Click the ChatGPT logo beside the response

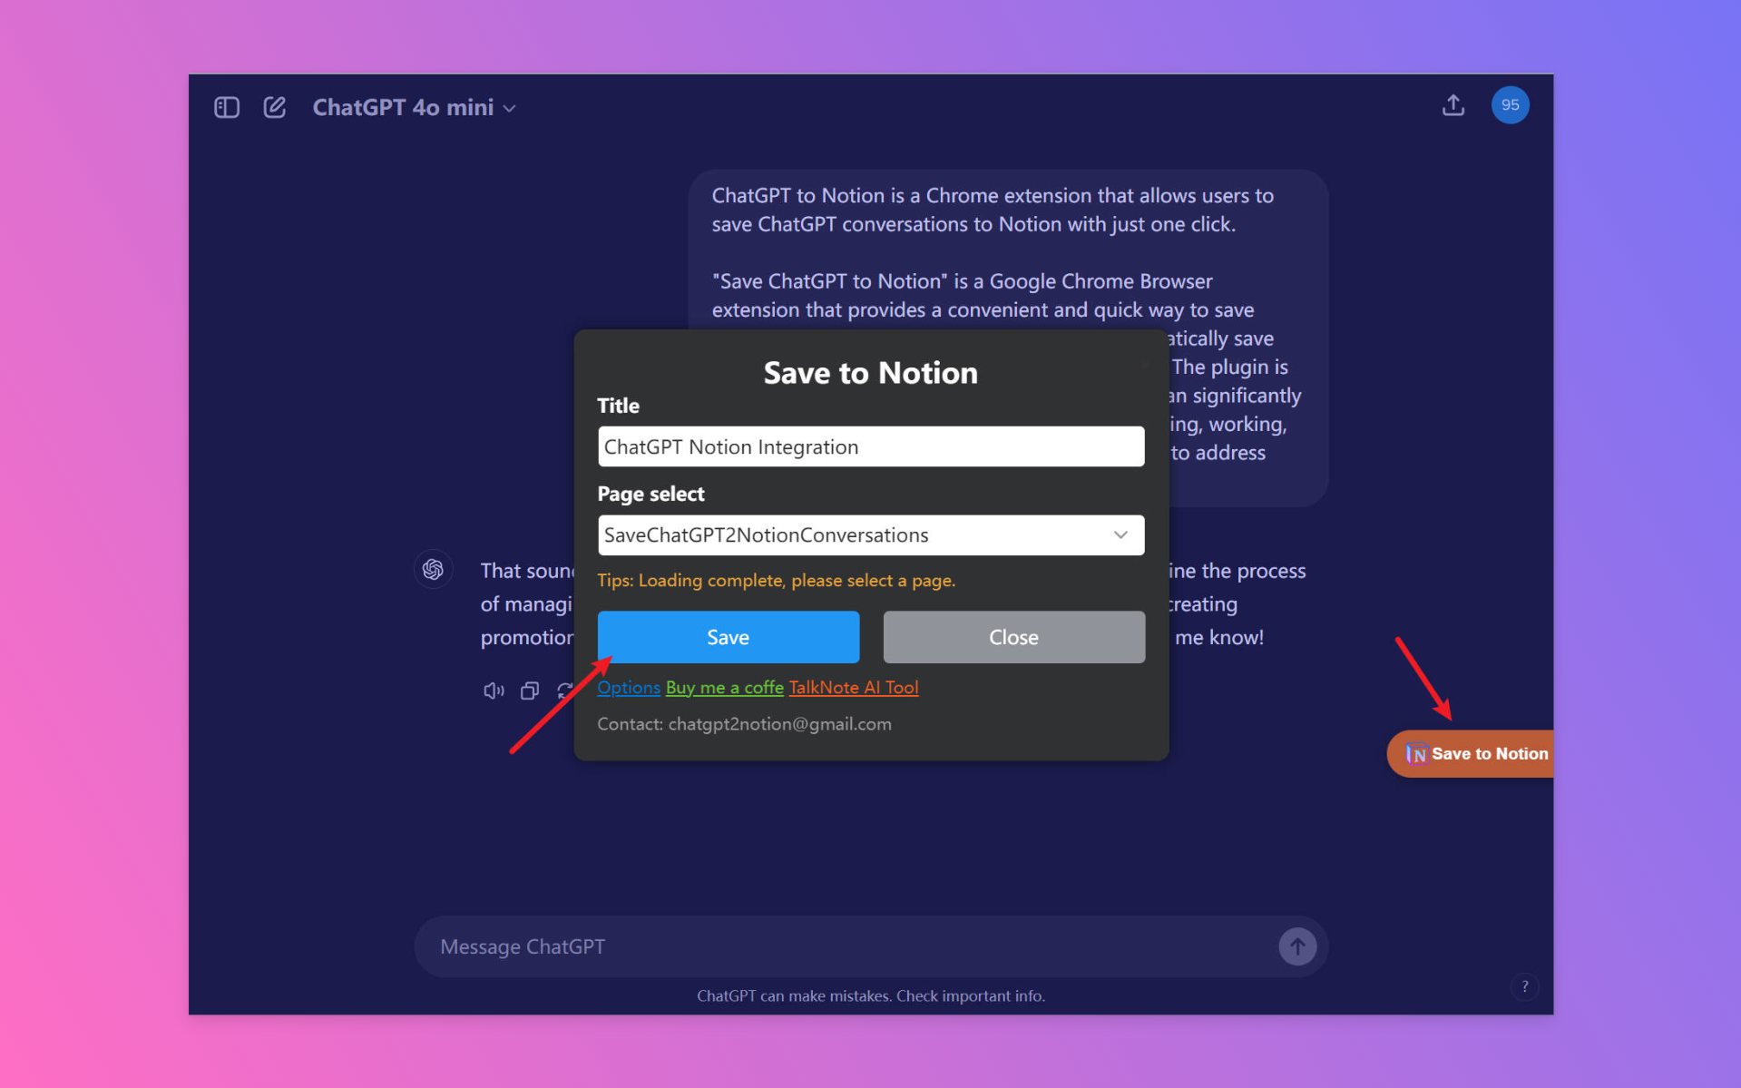[x=433, y=570]
